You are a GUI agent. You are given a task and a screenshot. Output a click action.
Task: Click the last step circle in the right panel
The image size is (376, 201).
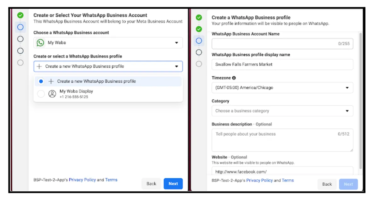tap(199, 64)
